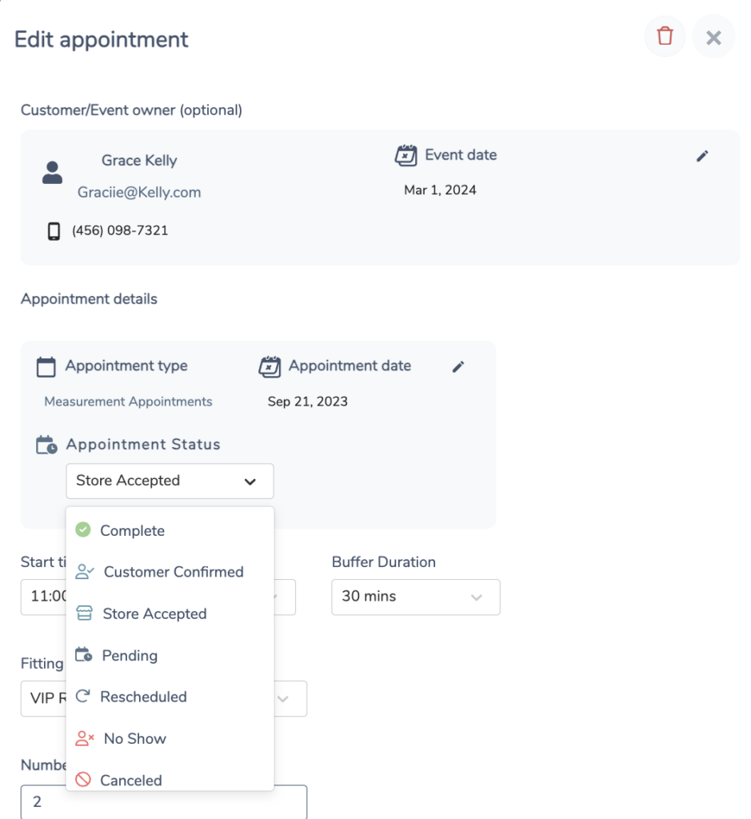Select the Canceled status option

130,780
